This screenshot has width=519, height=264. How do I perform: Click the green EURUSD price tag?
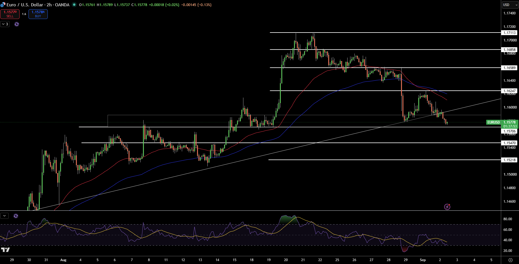[x=494, y=122]
